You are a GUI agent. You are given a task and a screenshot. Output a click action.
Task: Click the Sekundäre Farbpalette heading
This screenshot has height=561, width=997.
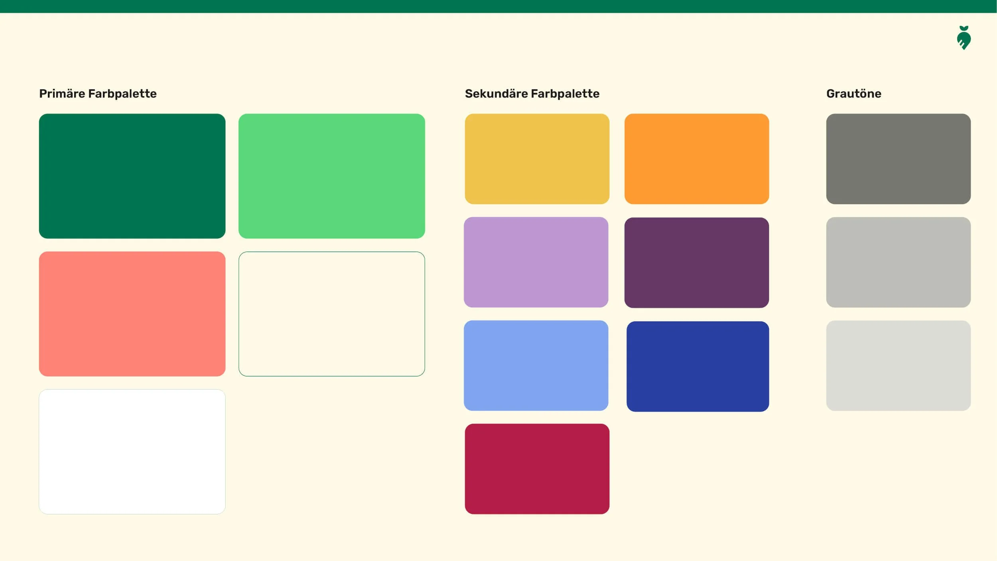[532, 93]
